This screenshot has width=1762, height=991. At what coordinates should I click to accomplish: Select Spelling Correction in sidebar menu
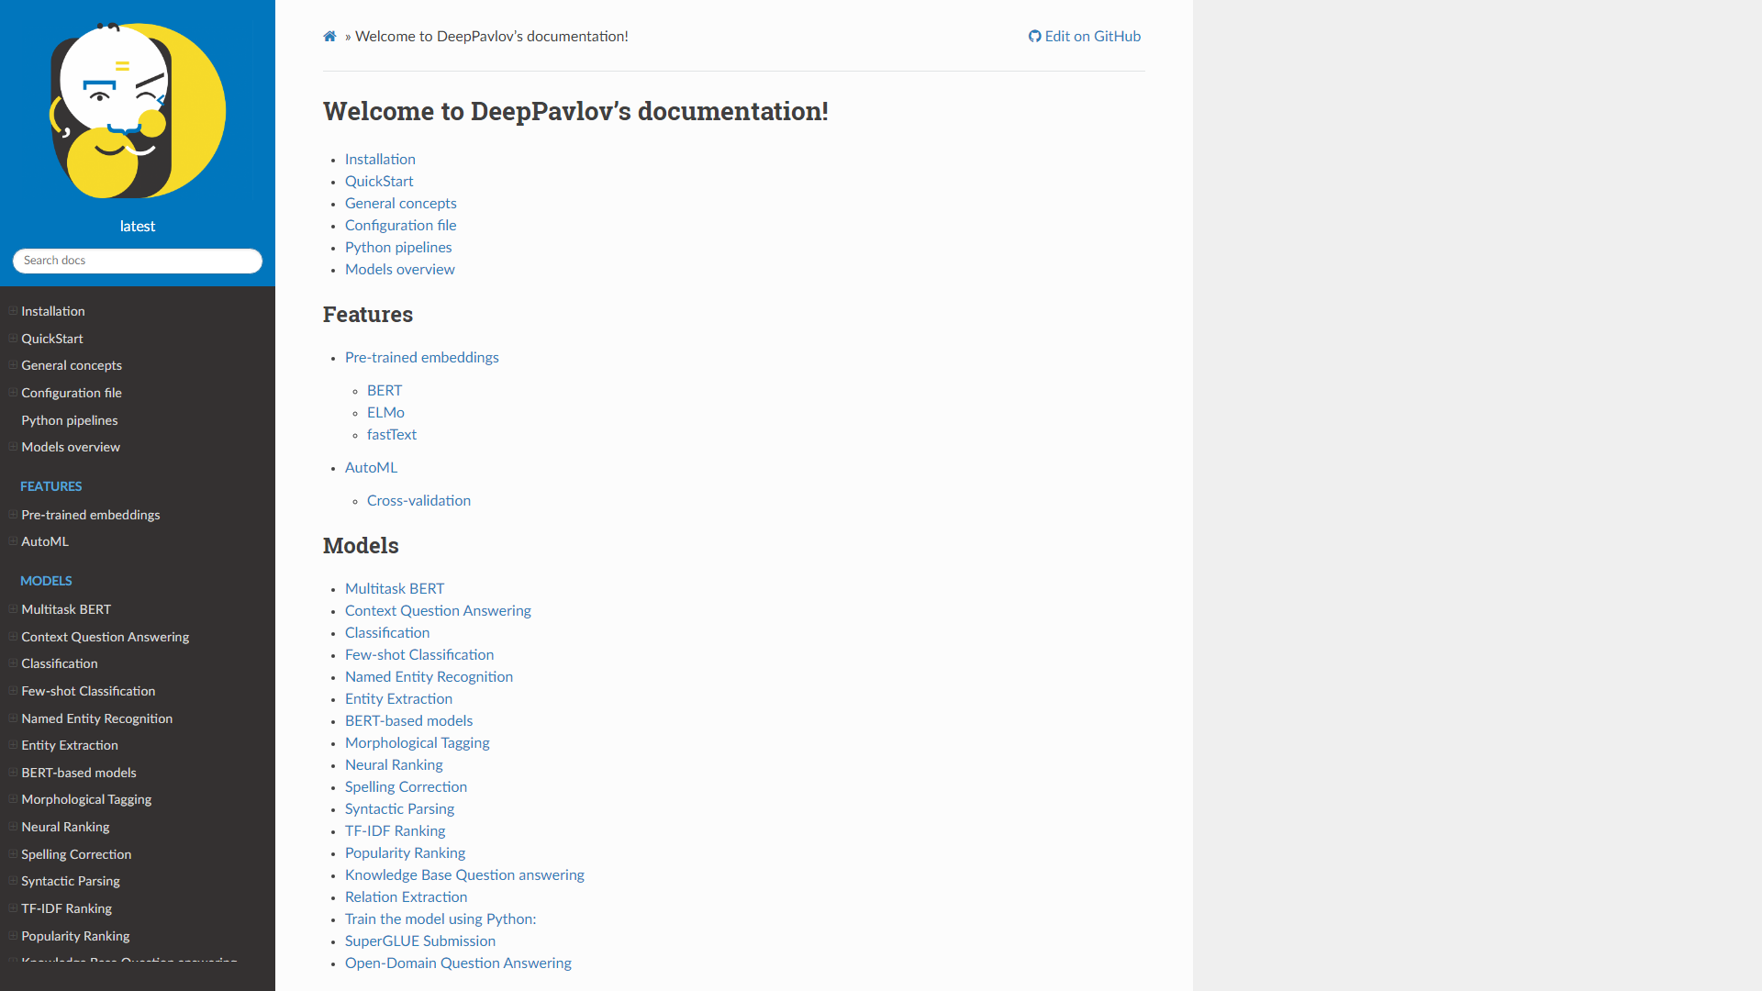(76, 854)
